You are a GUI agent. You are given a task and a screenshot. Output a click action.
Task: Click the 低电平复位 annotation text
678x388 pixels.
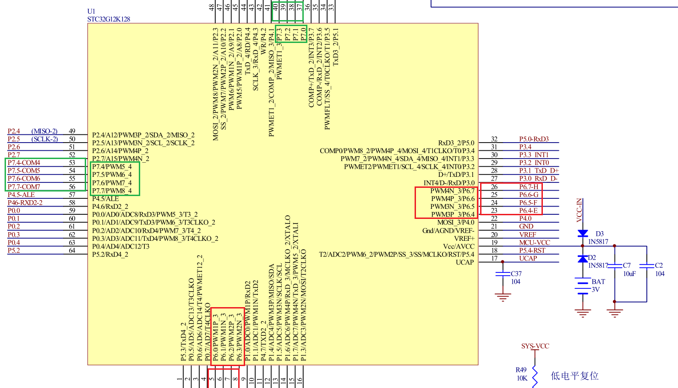[x=574, y=376]
